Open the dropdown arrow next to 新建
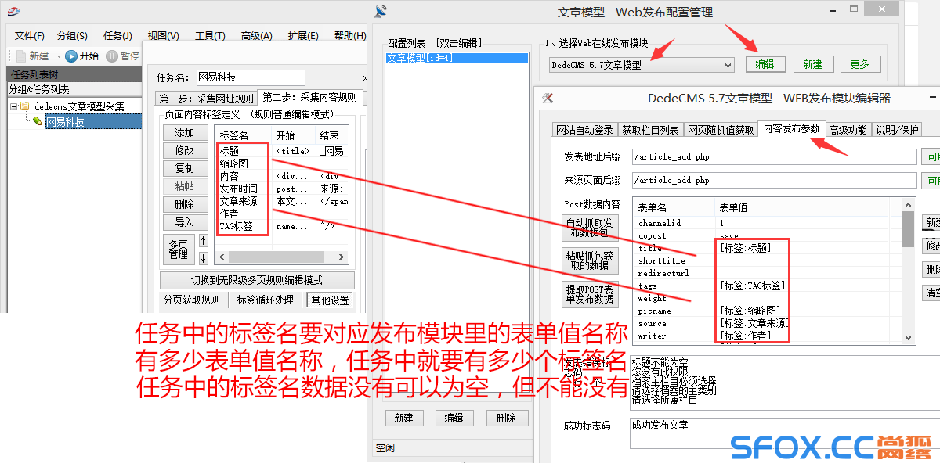940x467 pixels. point(58,56)
